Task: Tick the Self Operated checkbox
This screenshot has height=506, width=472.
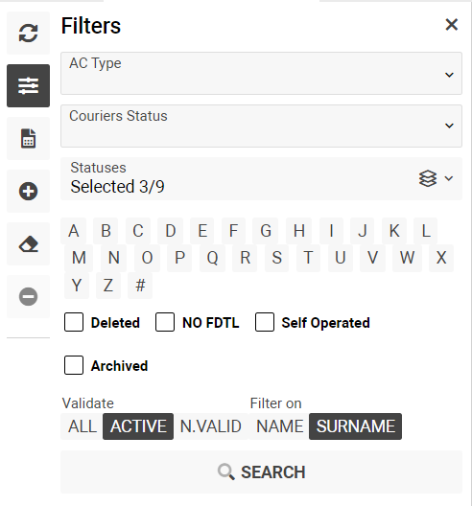Action: pos(265,322)
